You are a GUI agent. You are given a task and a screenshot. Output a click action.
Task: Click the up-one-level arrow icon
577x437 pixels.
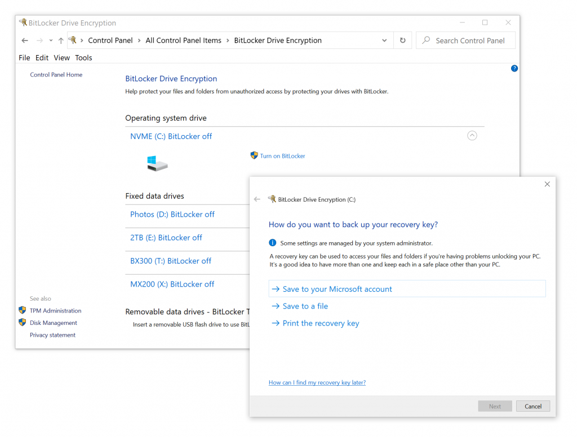coord(60,40)
